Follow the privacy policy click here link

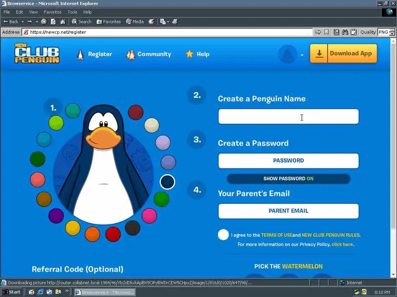click(342, 244)
